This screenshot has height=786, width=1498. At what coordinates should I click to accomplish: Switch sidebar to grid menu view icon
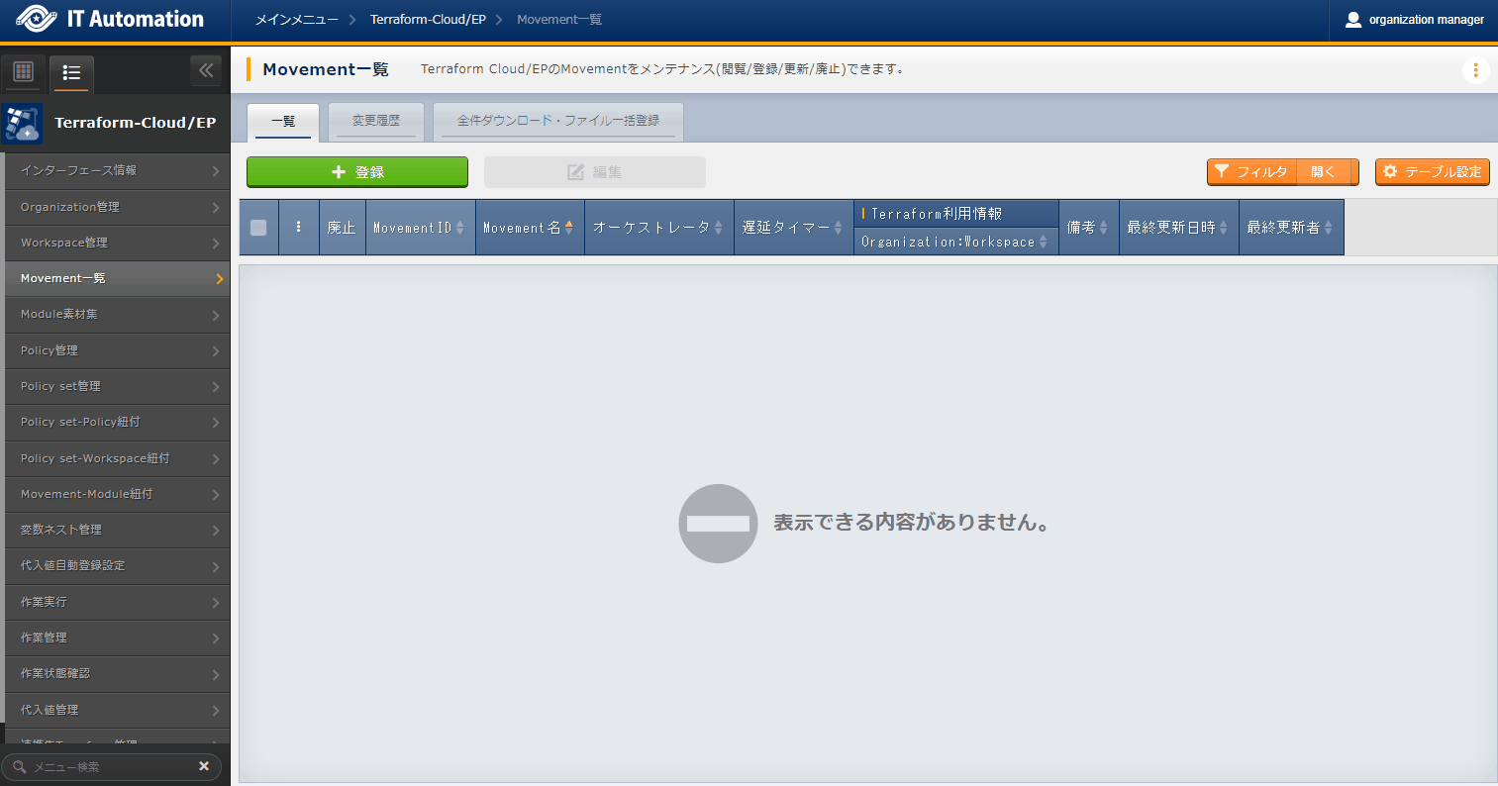pyautogui.click(x=23, y=71)
